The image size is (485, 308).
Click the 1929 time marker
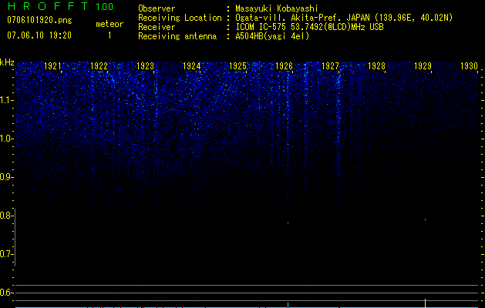423,65
